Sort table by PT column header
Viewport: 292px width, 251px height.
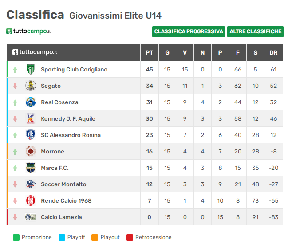[150, 53]
